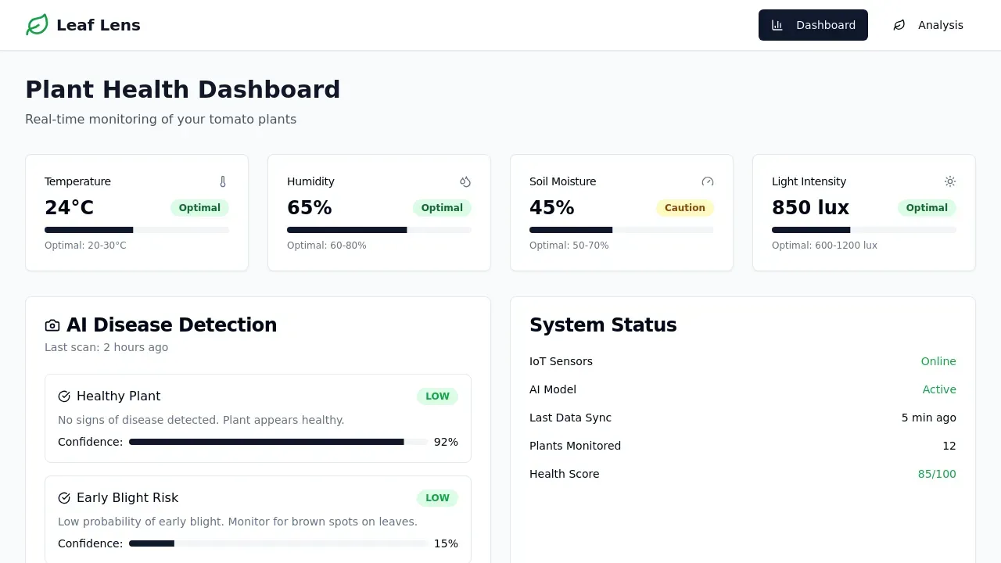The height and width of the screenshot is (563, 1001).
Task: Click the Healthy Plant confidence progress bar
Action: pos(278,442)
